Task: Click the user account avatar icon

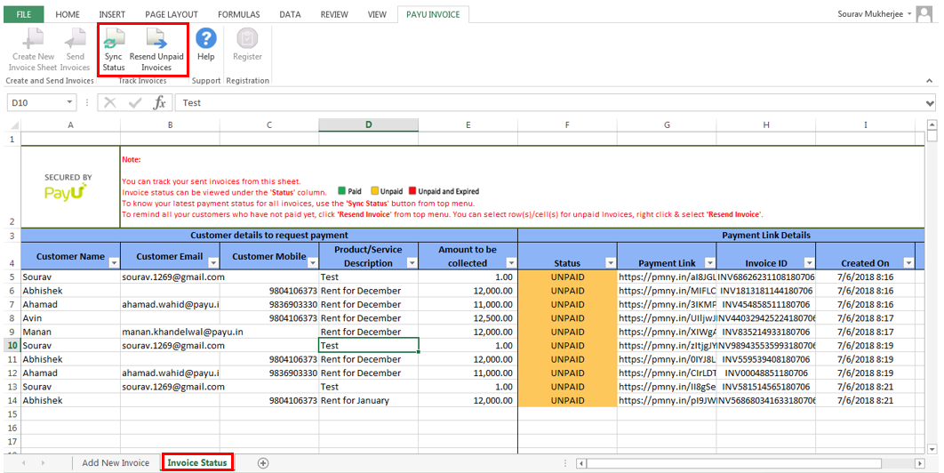Action: pos(924,14)
